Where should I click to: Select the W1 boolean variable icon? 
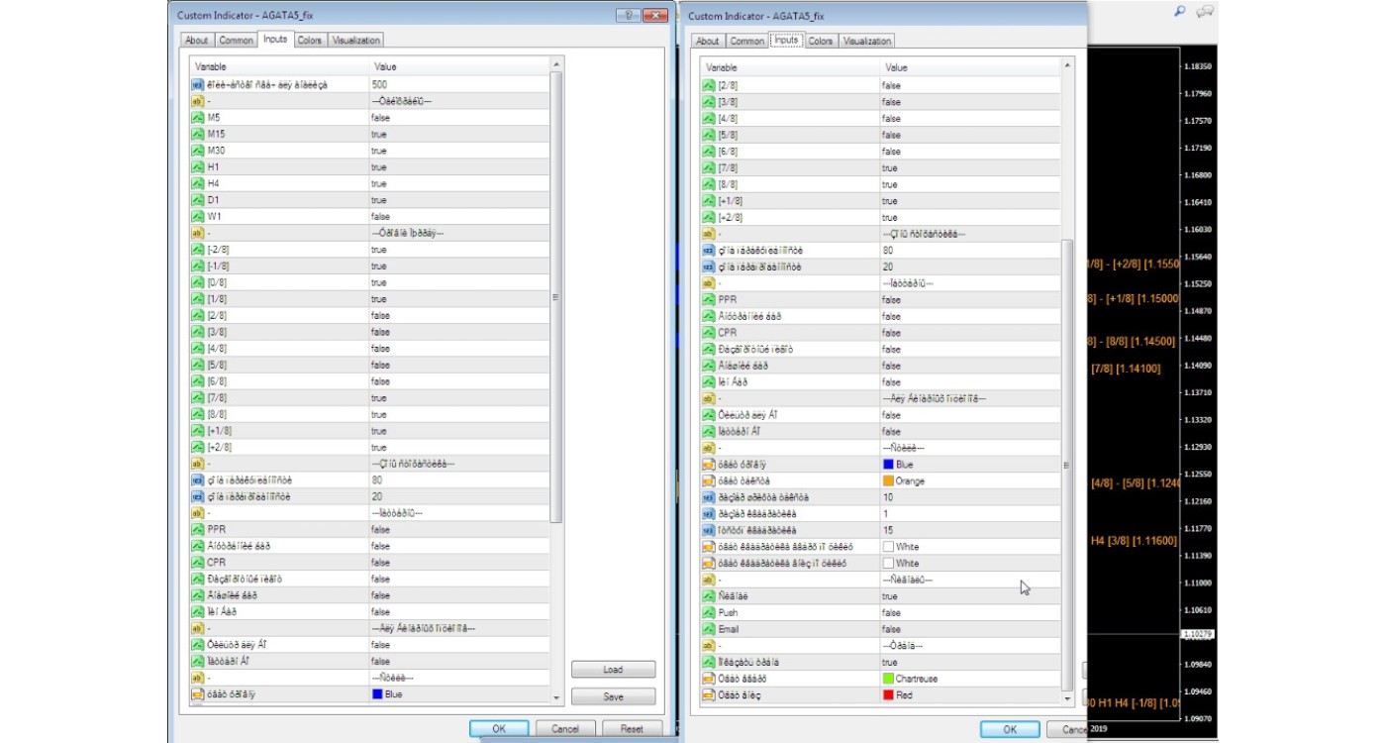click(197, 216)
